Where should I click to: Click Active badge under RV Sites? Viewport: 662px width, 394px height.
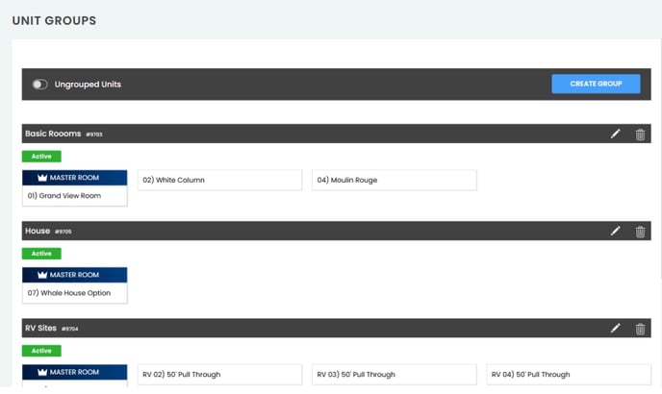[x=41, y=351]
